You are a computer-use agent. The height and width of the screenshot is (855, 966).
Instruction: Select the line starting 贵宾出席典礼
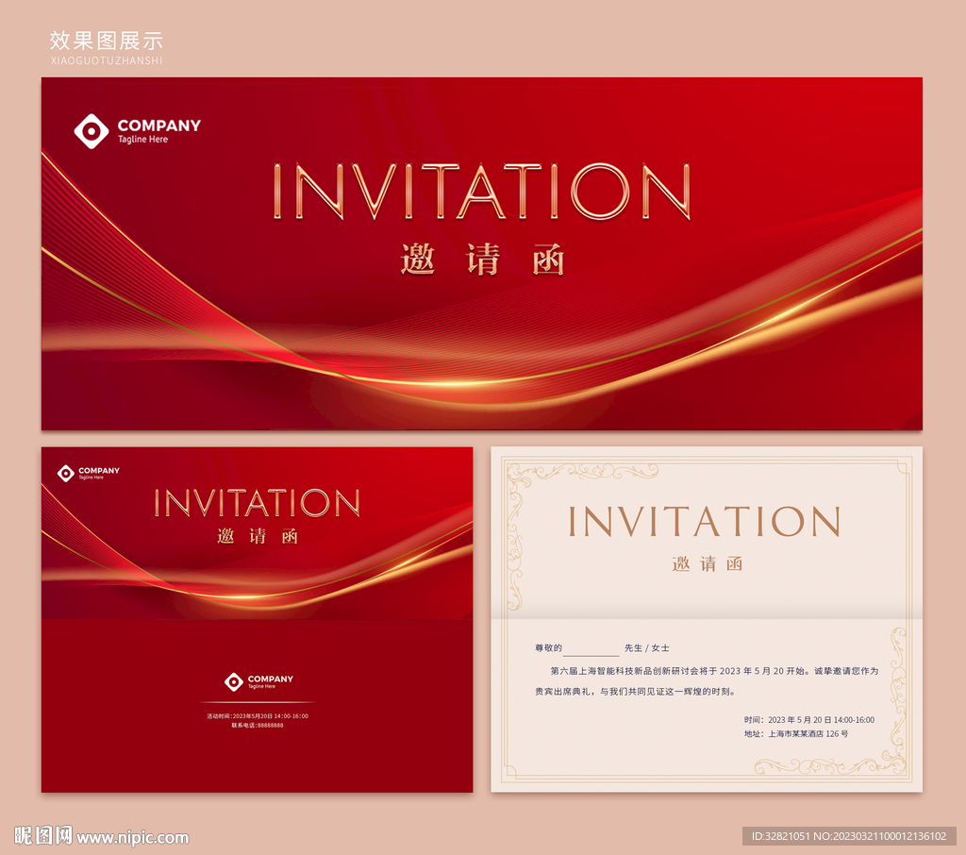(x=635, y=692)
